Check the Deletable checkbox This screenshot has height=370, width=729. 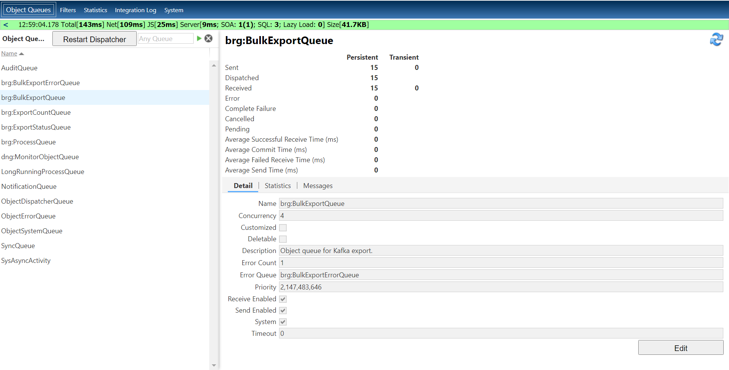(x=282, y=239)
